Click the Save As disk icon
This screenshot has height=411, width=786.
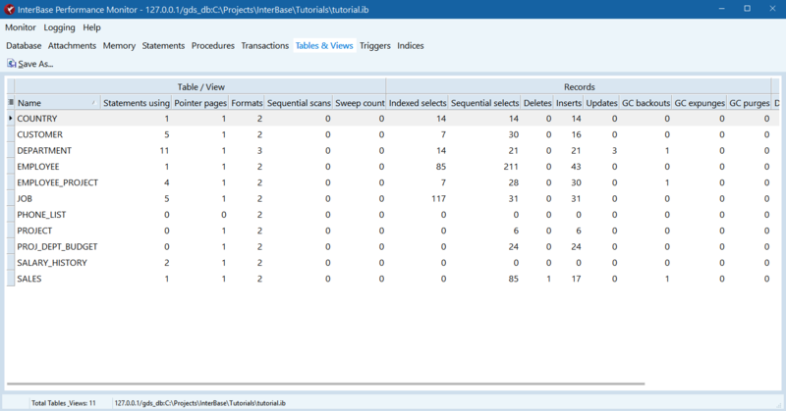[11, 64]
